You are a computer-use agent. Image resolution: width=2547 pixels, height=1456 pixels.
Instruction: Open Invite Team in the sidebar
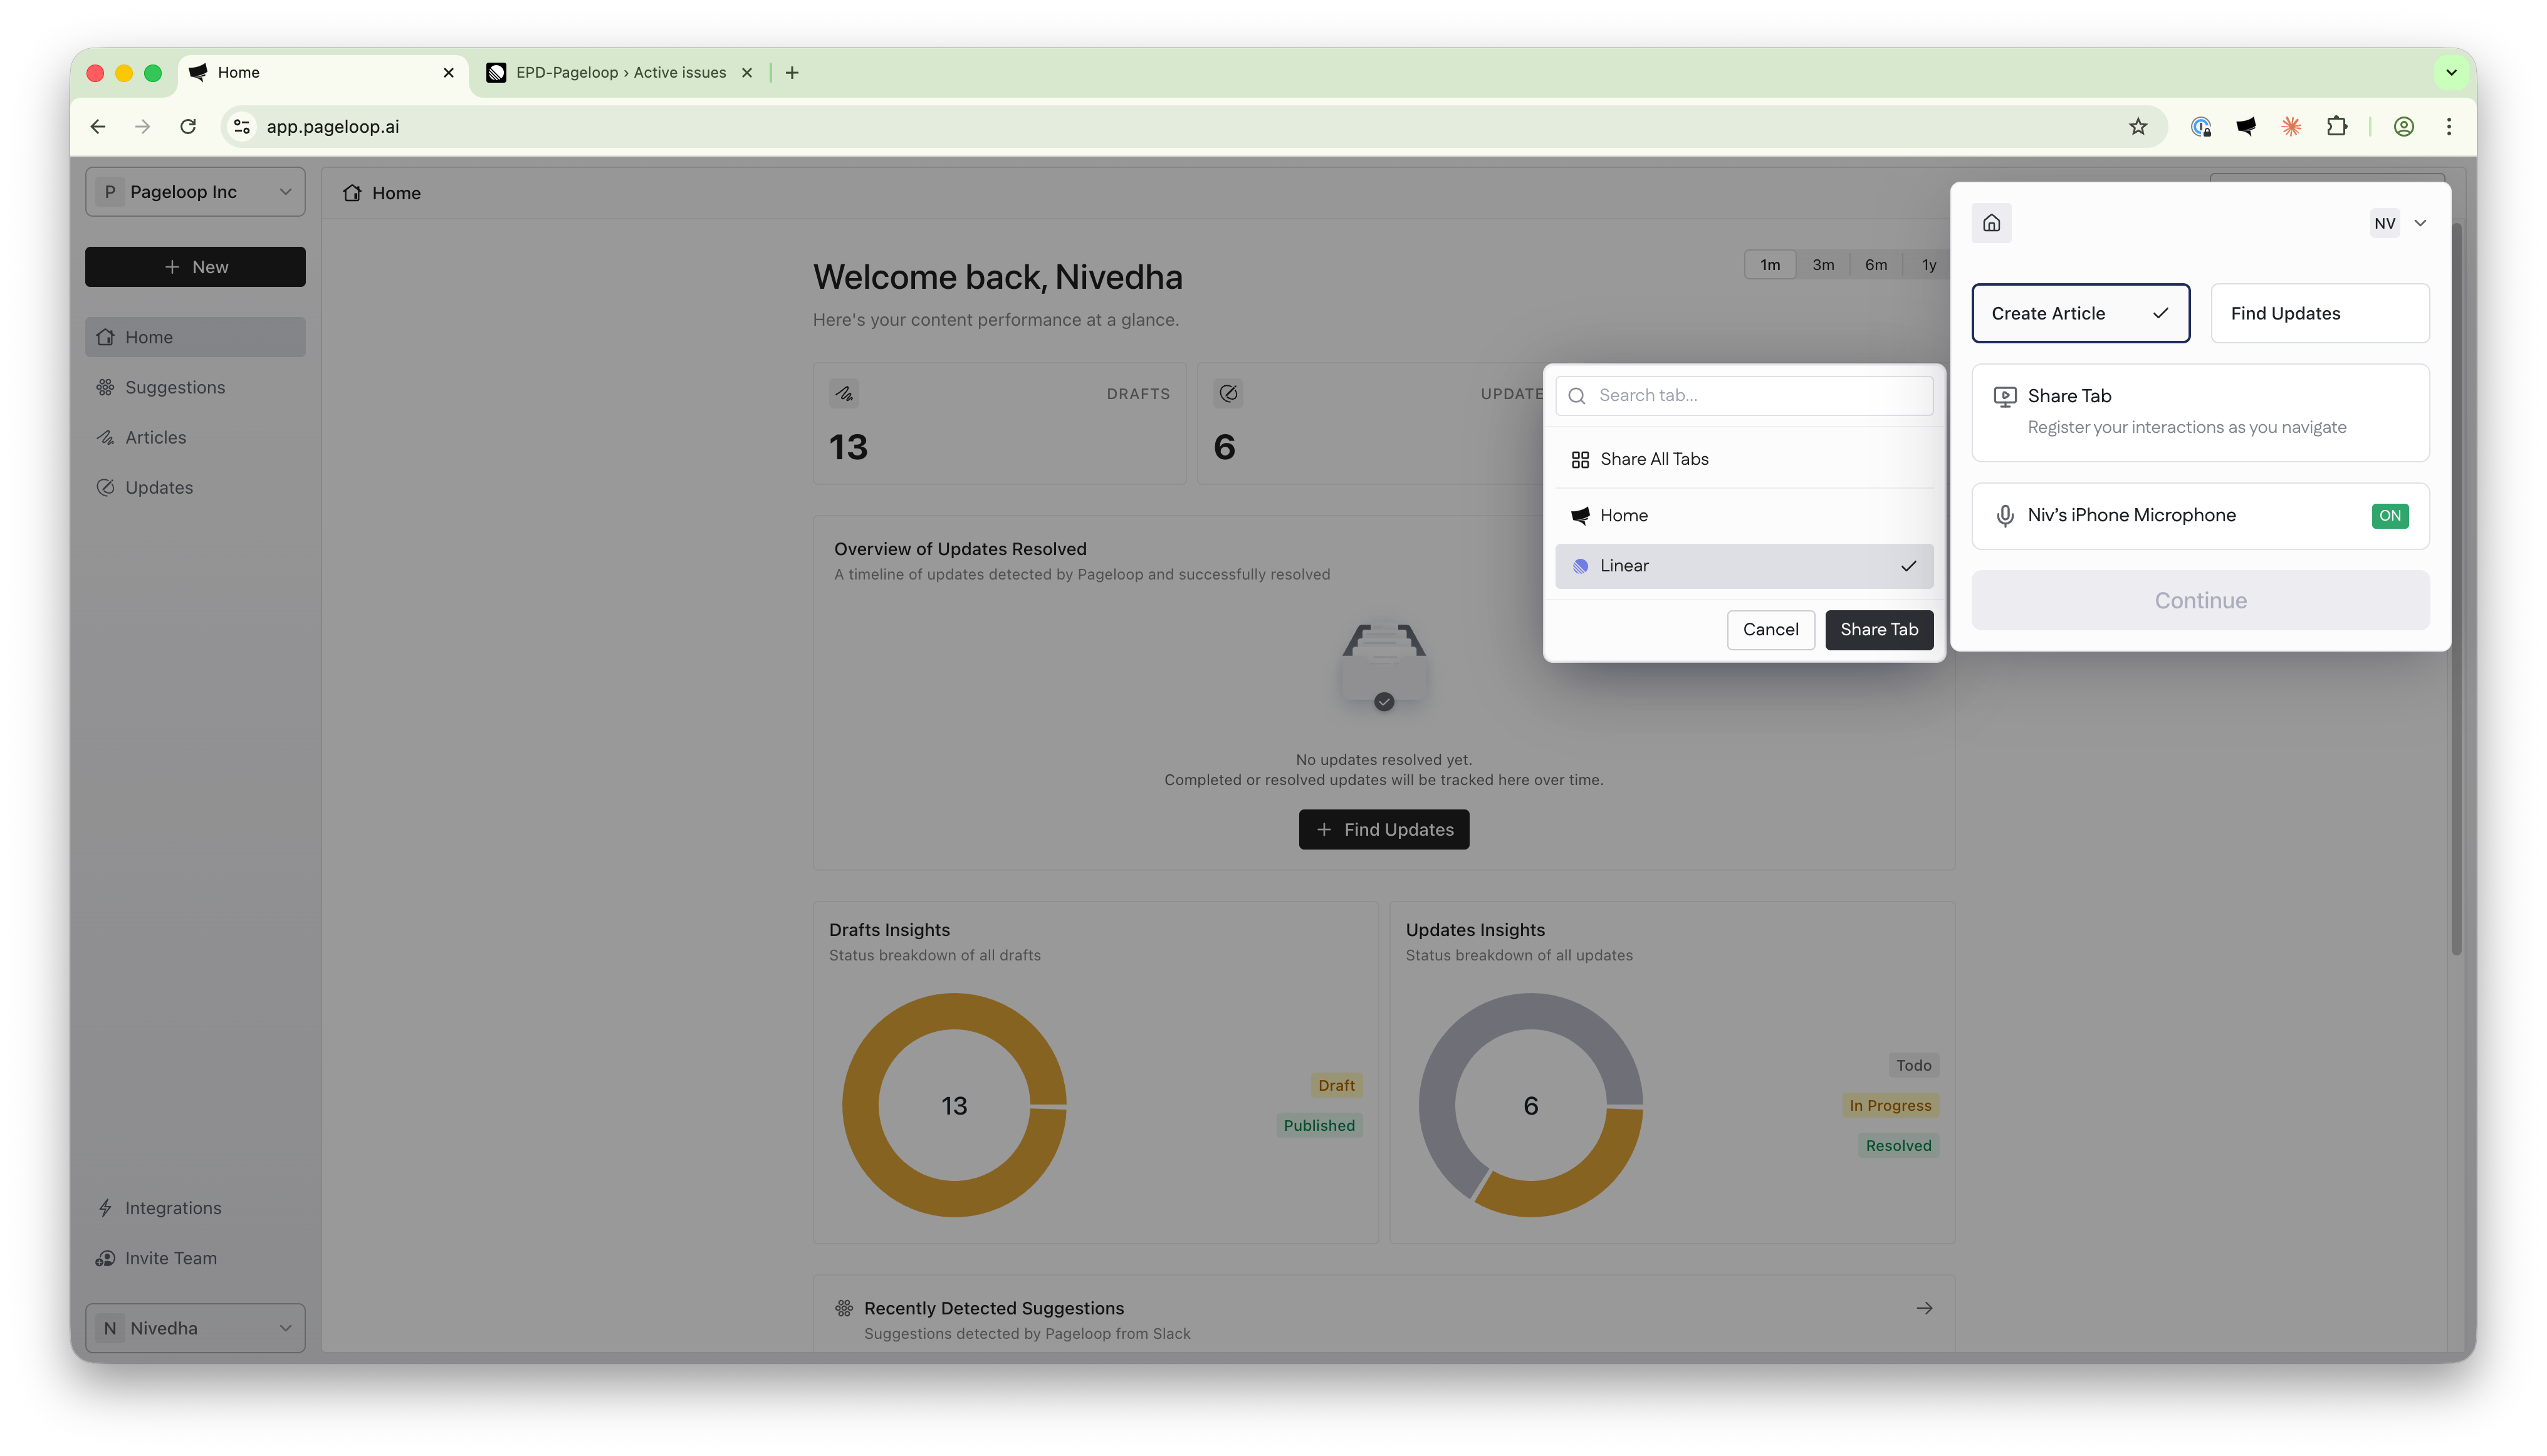tap(195, 1258)
